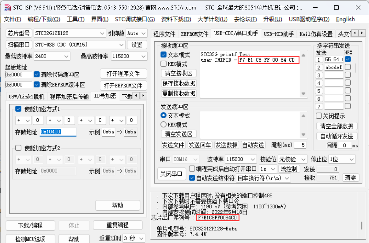Image resolution: width=369 pixels, height=243 pixels.
Task: Select 文本模式 radio in send buffer
Action: pyautogui.click(x=164, y=116)
